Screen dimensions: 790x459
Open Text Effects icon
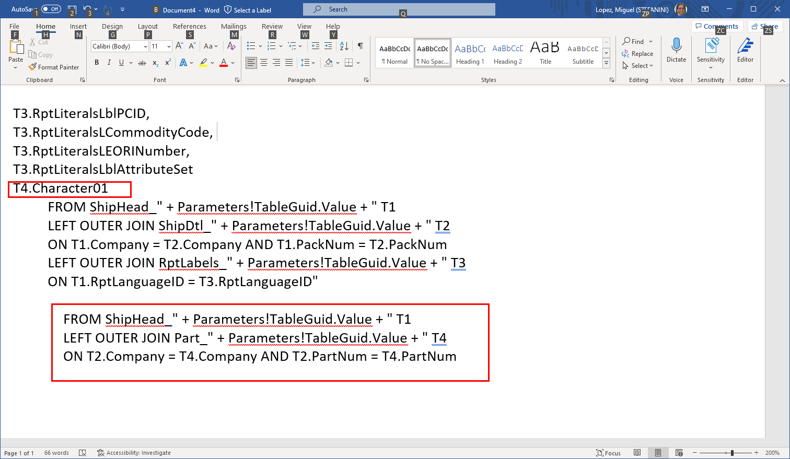tap(183, 63)
